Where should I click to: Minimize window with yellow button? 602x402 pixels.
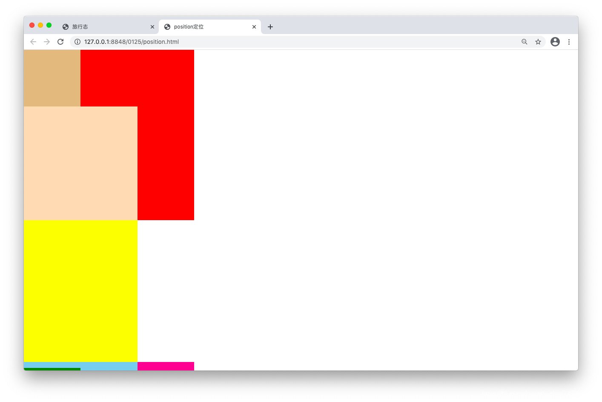(40, 25)
